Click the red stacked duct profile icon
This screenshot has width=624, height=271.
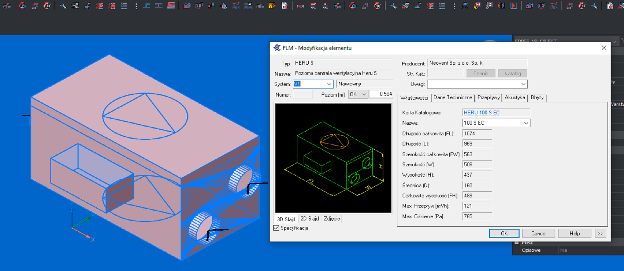click(171, 6)
